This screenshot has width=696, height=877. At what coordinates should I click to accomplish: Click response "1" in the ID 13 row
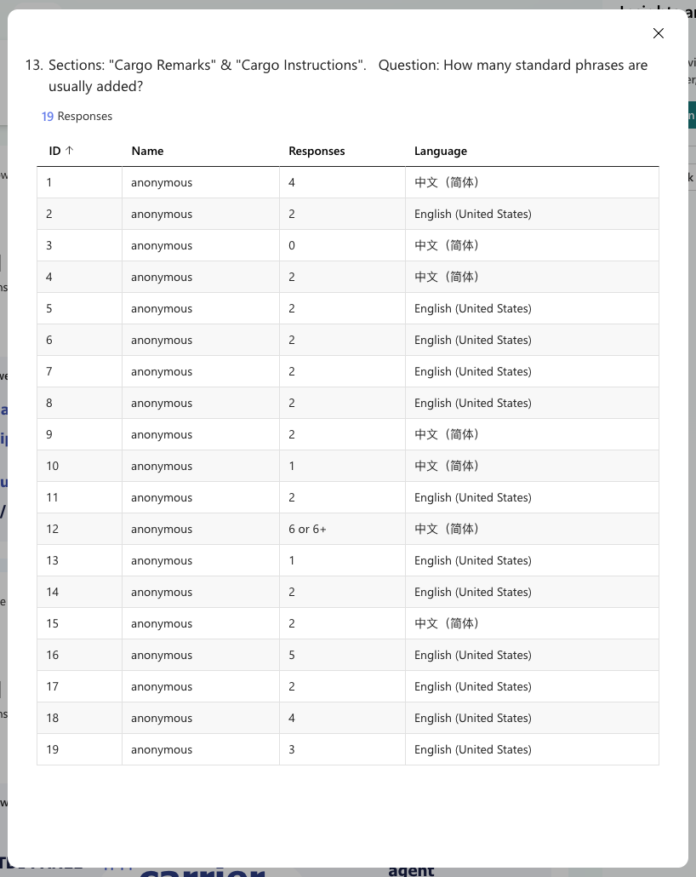click(292, 560)
